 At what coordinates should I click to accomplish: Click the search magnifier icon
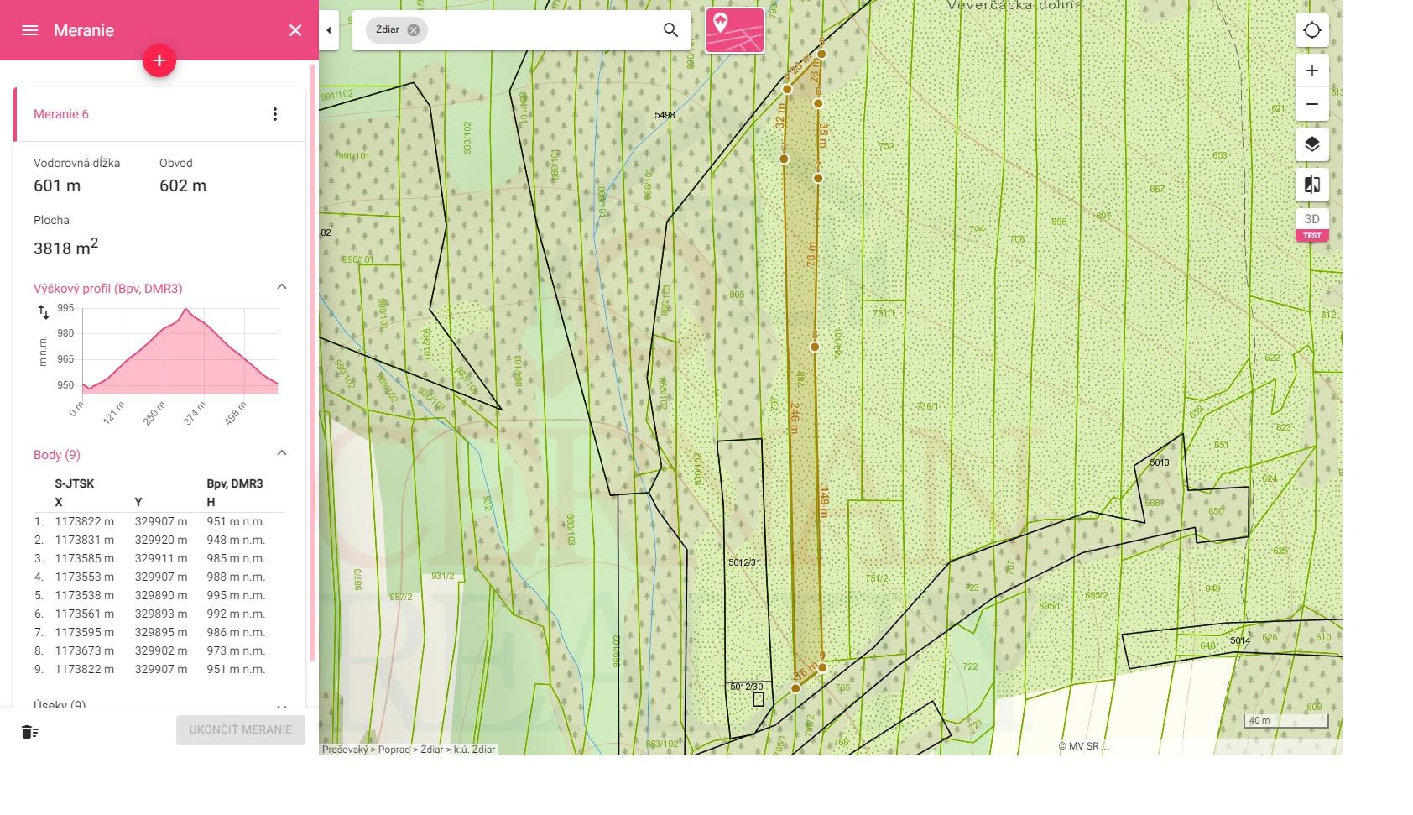[670, 30]
